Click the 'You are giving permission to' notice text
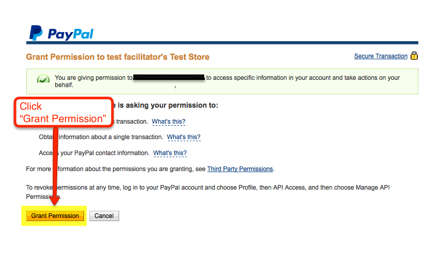 pos(93,78)
